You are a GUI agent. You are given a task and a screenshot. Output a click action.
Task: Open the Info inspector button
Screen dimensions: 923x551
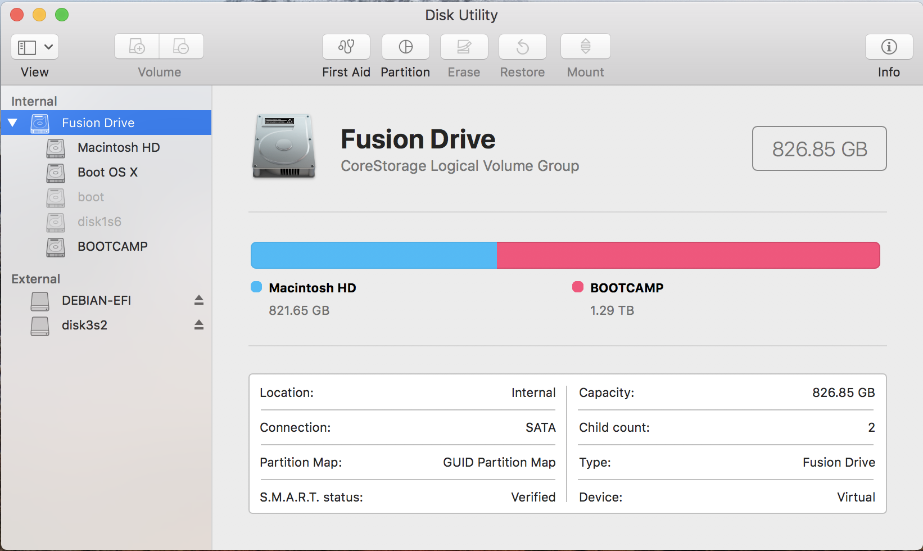click(x=889, y=47)
